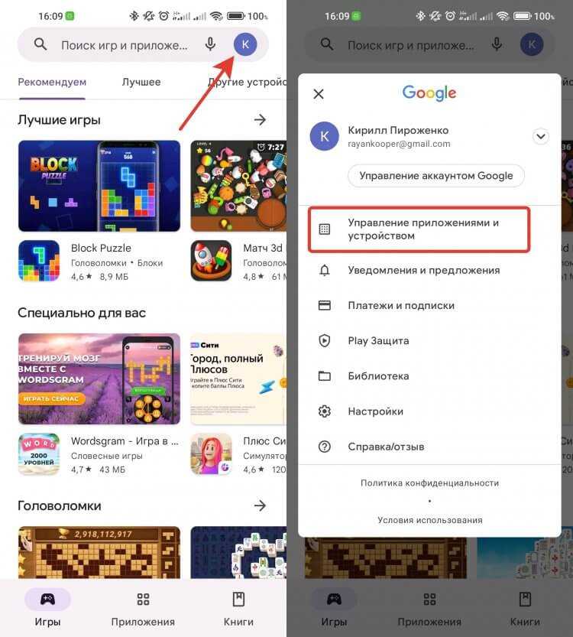
Task: Open Платежи и подписки card item
Action: [x=429, y=305]
